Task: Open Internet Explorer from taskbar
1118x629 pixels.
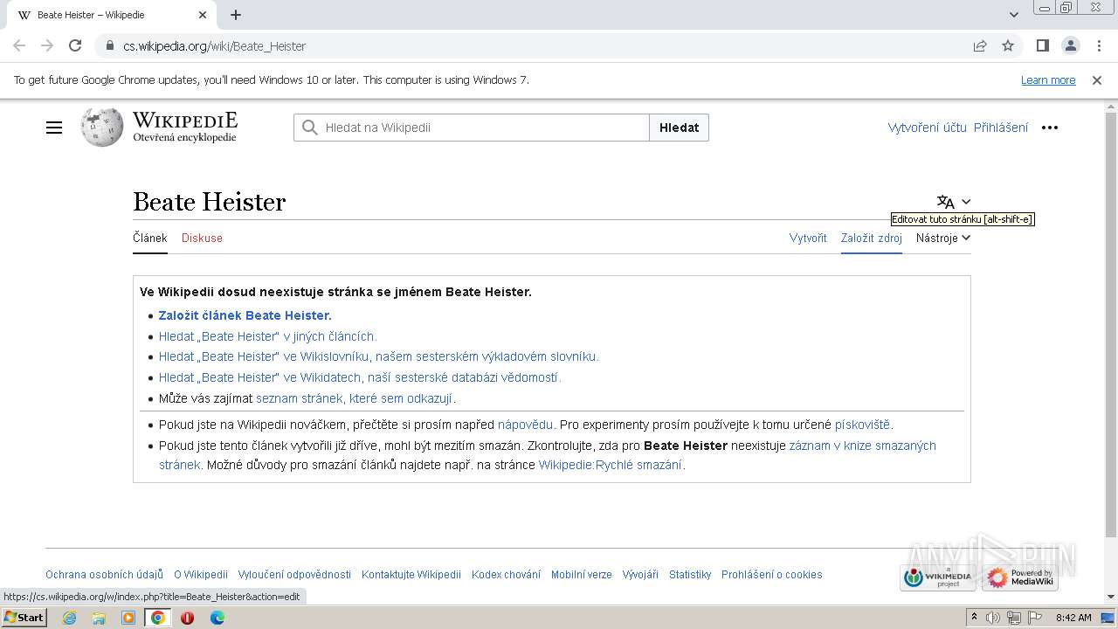Action: tap(69, 618)
